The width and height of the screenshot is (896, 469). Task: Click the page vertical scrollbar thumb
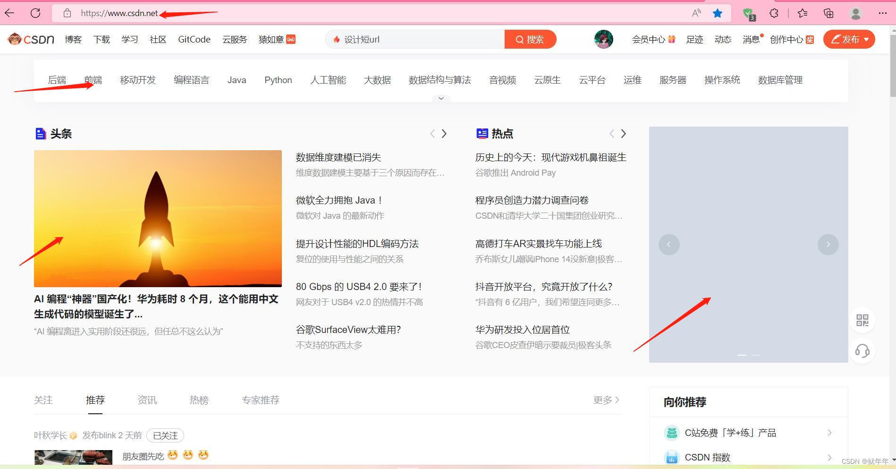click(892, 65)
